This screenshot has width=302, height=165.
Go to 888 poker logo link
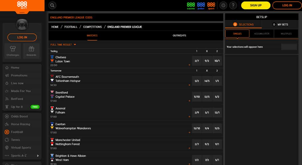coord(201,6)
